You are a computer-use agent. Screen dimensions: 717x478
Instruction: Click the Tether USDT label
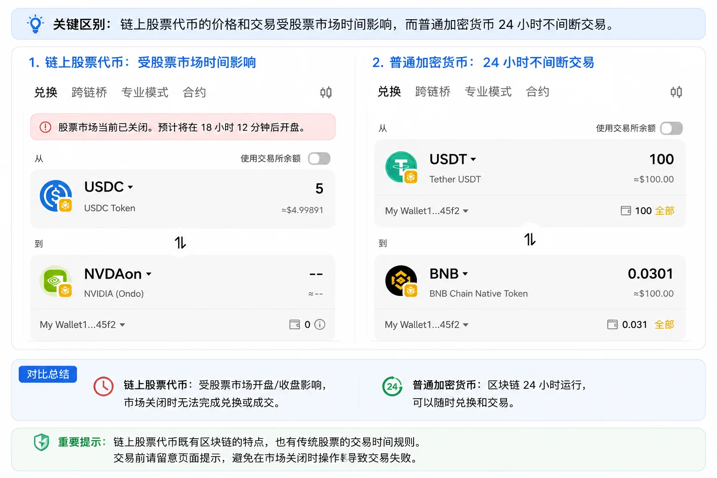pyautogui.click(x=455, y=179)
